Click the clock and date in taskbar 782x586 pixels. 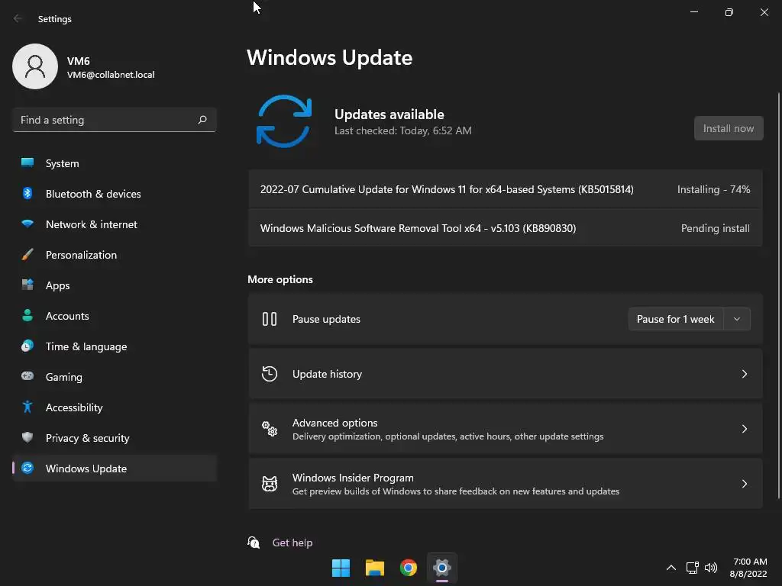(748, 568)
